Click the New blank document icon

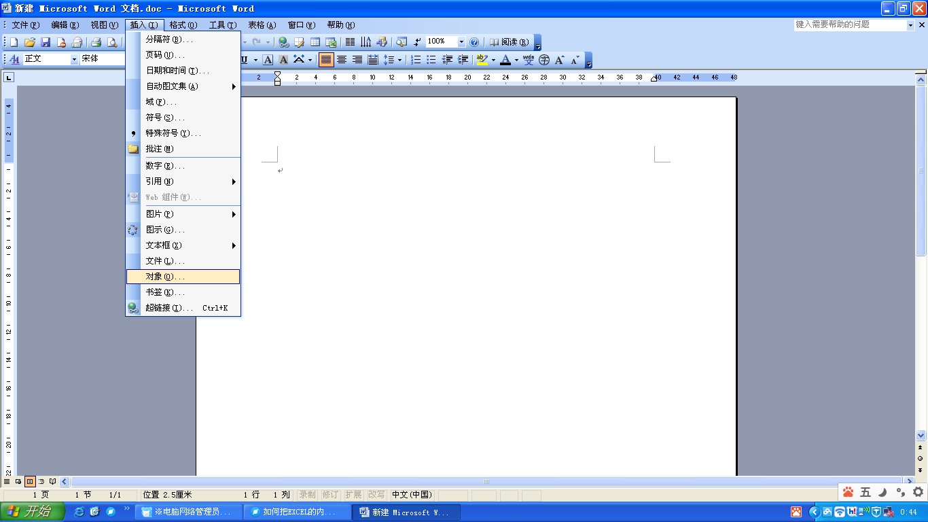pos(14,42)
